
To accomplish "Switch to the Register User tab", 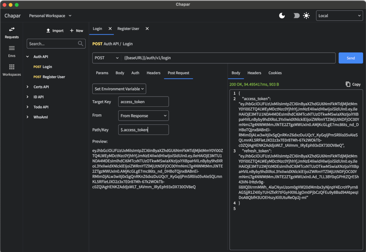I will click(128, 29).
